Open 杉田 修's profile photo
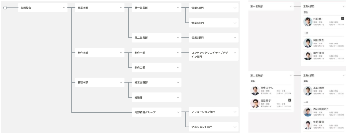The width and height of the screenshot is (347, 135). (308, 22)
